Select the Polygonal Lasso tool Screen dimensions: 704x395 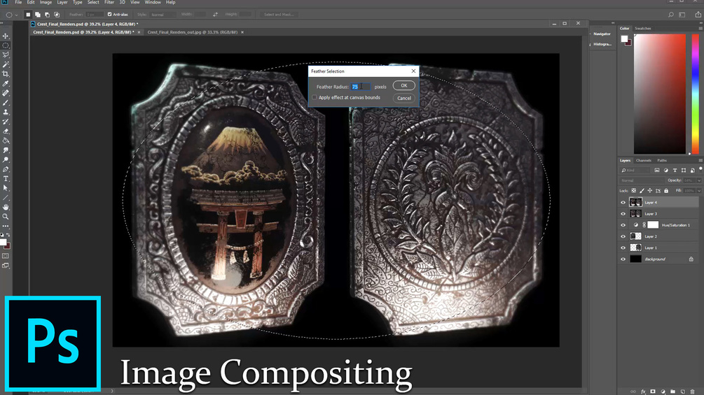6,55
